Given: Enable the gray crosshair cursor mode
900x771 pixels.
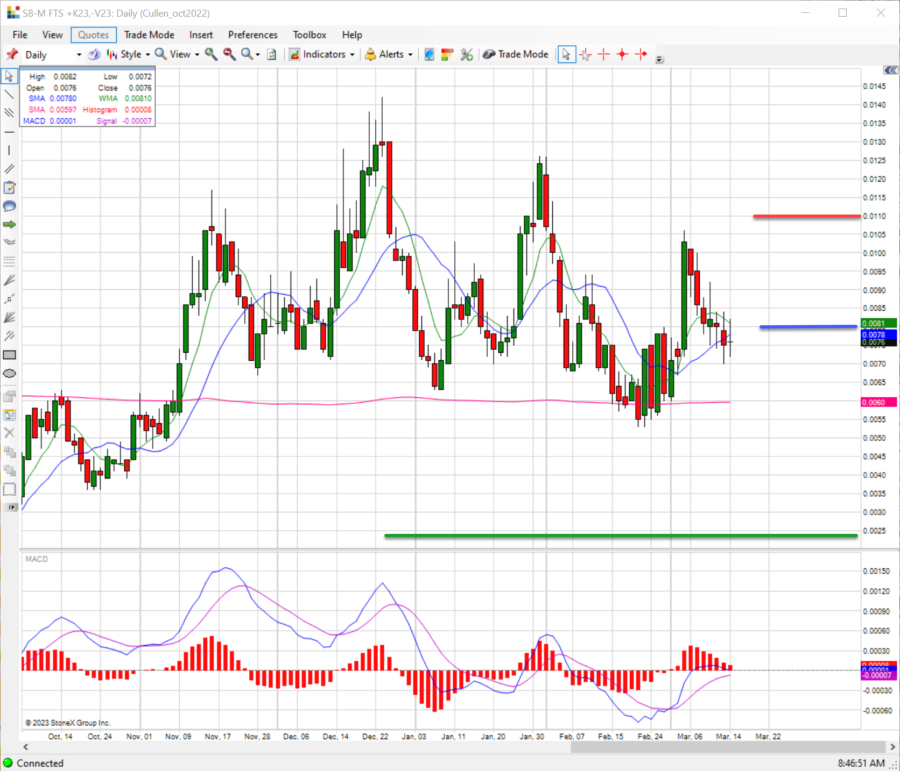Looking at the screenshot, I should pyautogui.click(x=586, y=54).
